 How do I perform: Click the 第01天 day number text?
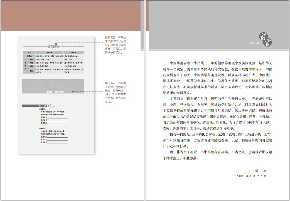(51, 106)
